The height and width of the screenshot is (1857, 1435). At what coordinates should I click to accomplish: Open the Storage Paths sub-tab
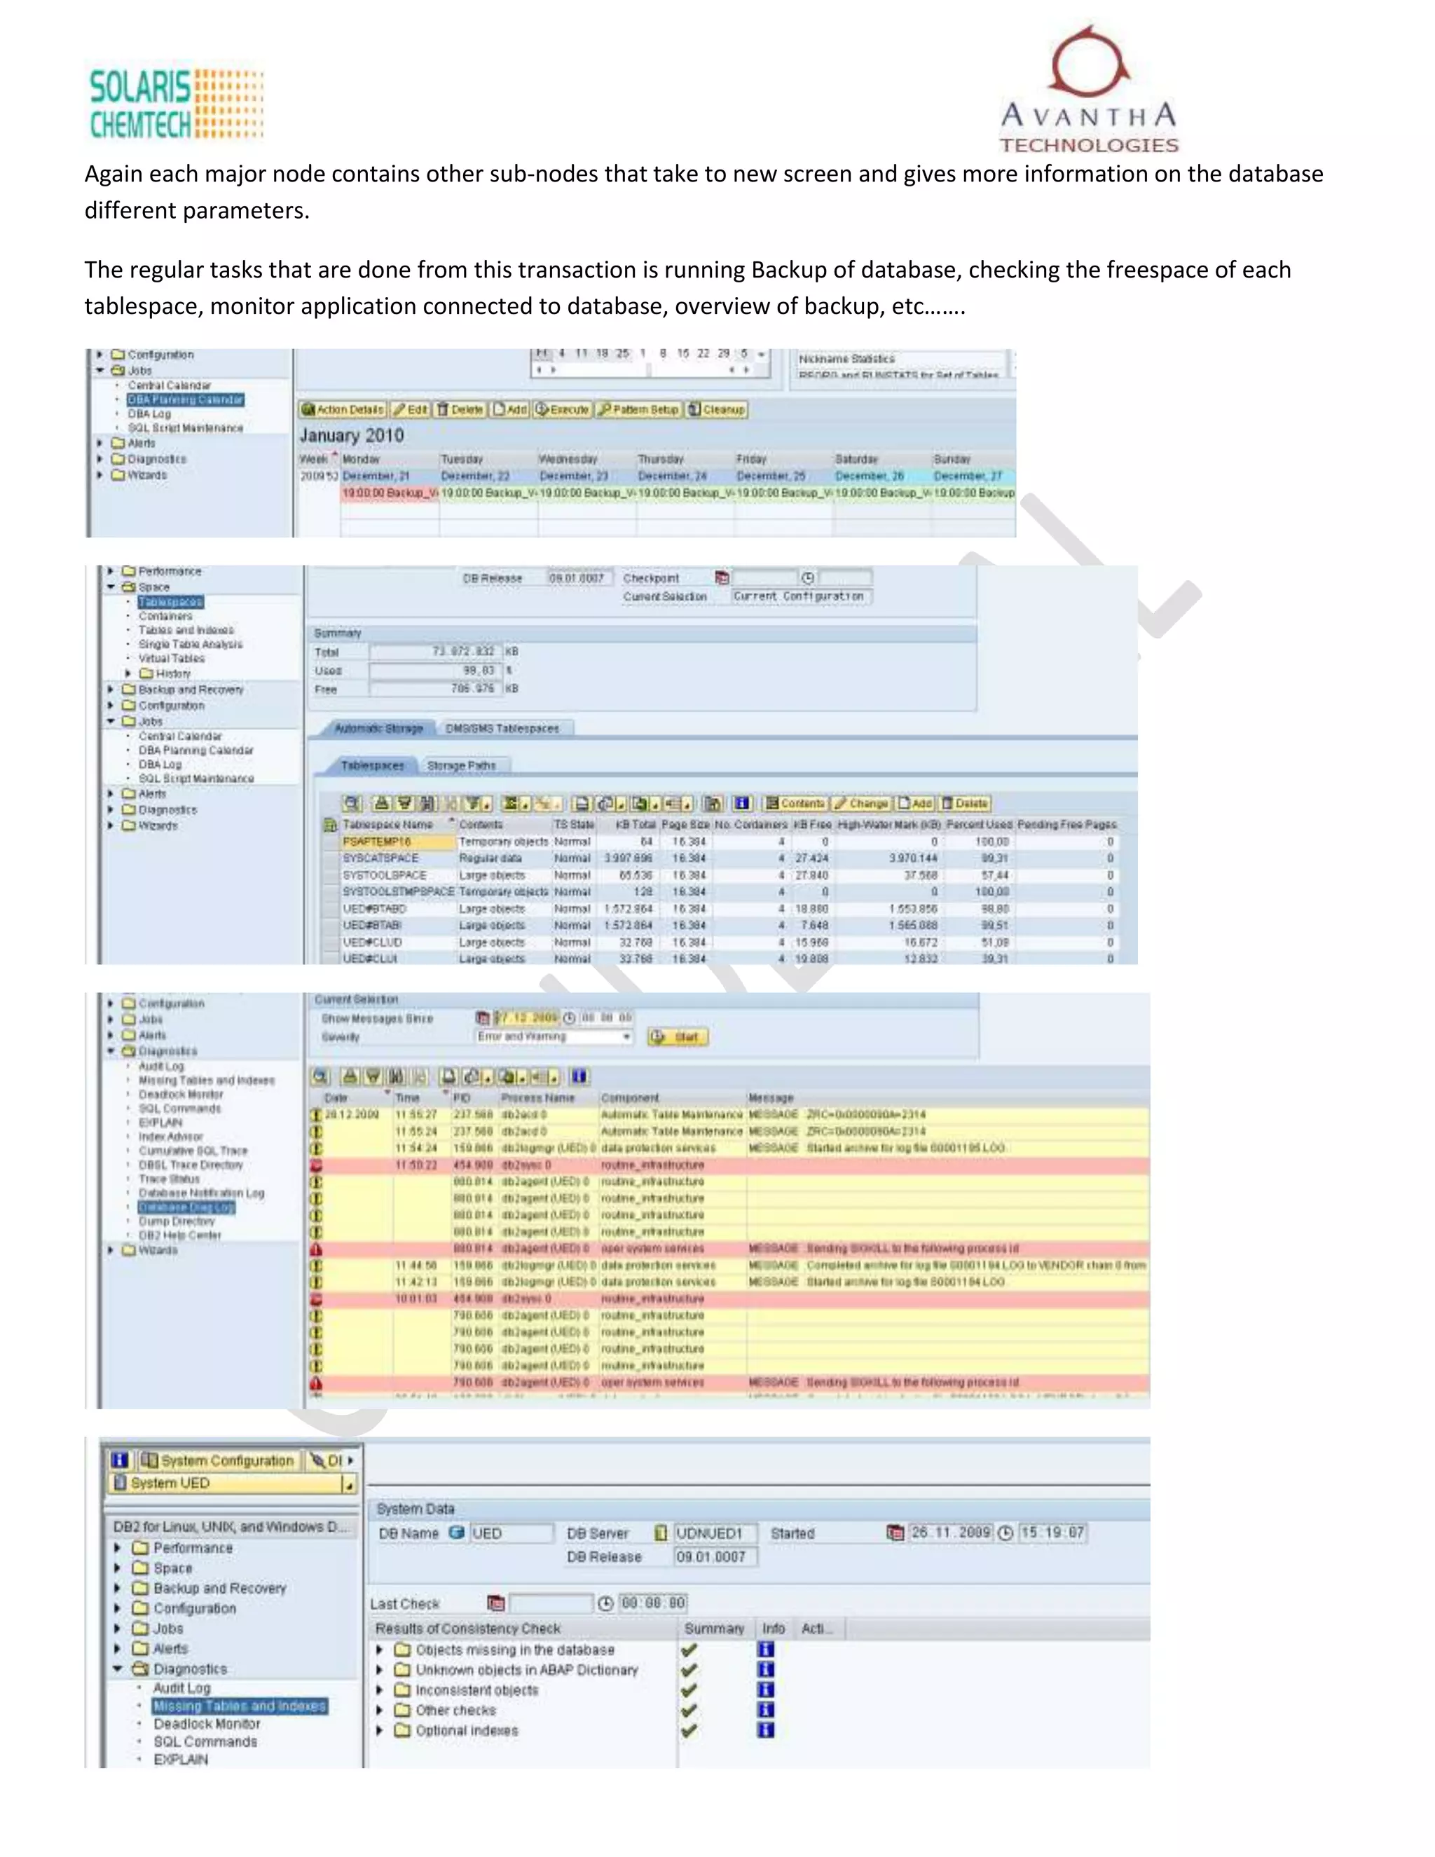(462, 766)
